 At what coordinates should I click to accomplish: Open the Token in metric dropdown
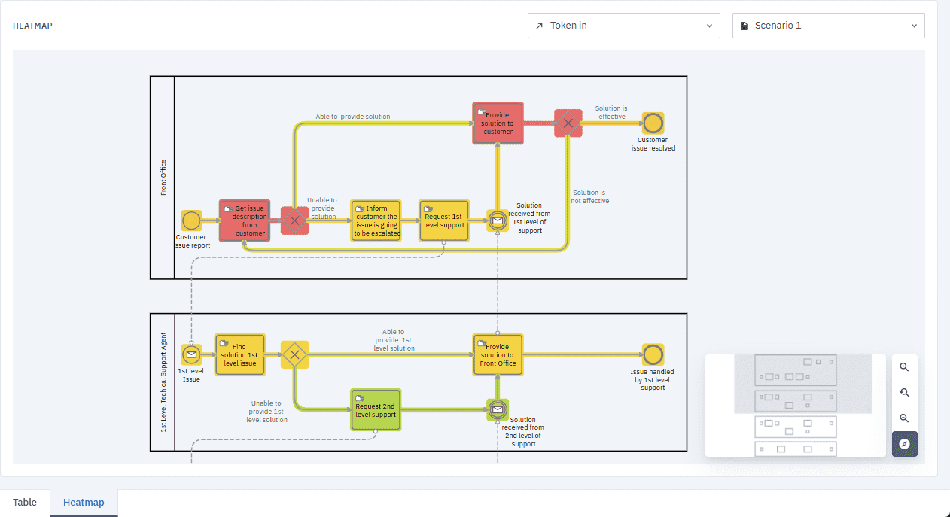[x=623, y=26]
